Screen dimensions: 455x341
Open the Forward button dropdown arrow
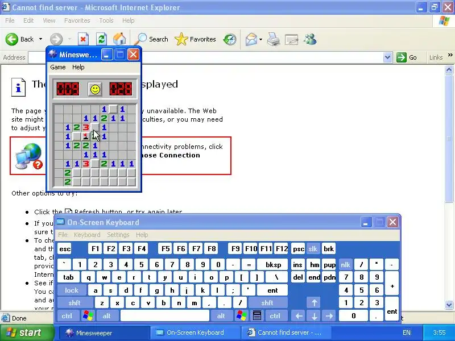pyautogui.click(x=69, y=39)
